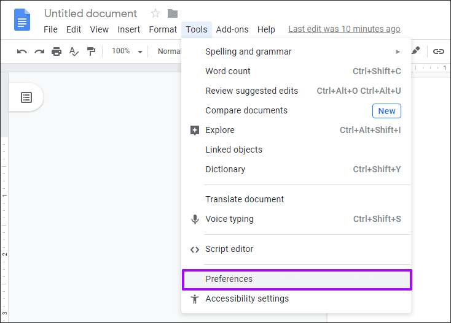
Task: Run spell check toolbar icon
Action: pos(74,51)
